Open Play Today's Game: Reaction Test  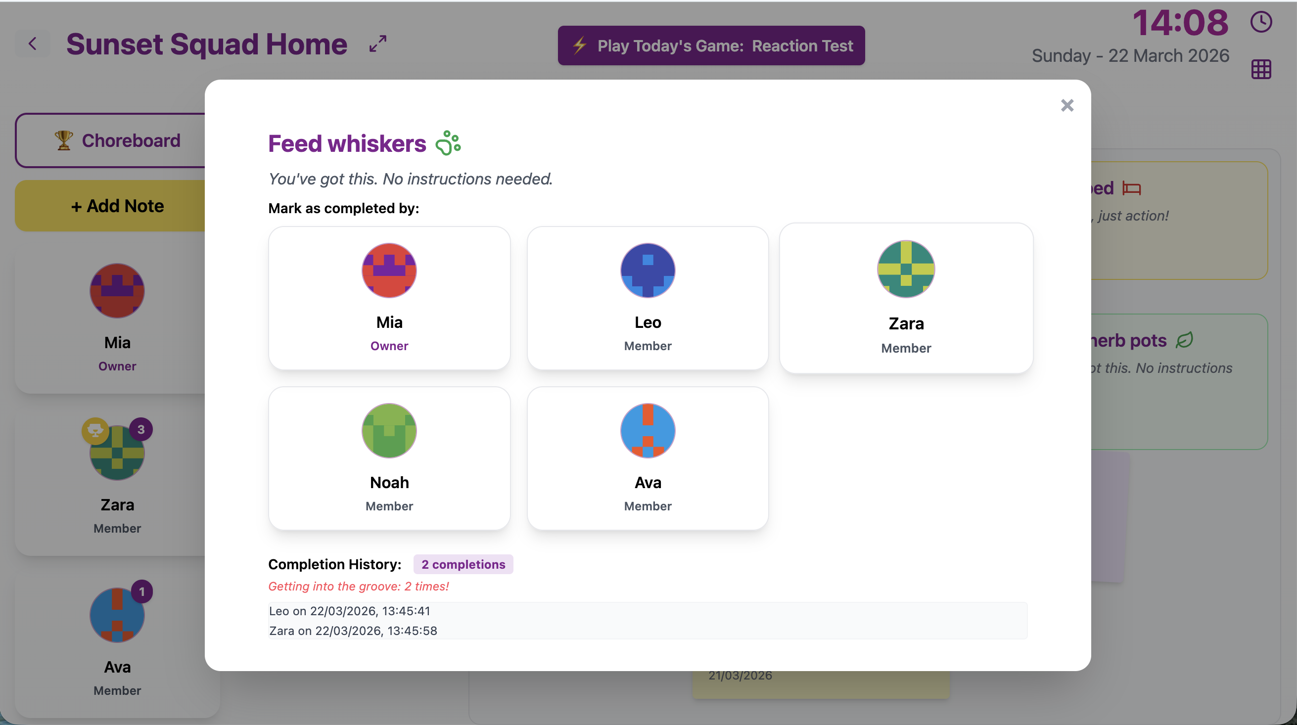point(711,45)
